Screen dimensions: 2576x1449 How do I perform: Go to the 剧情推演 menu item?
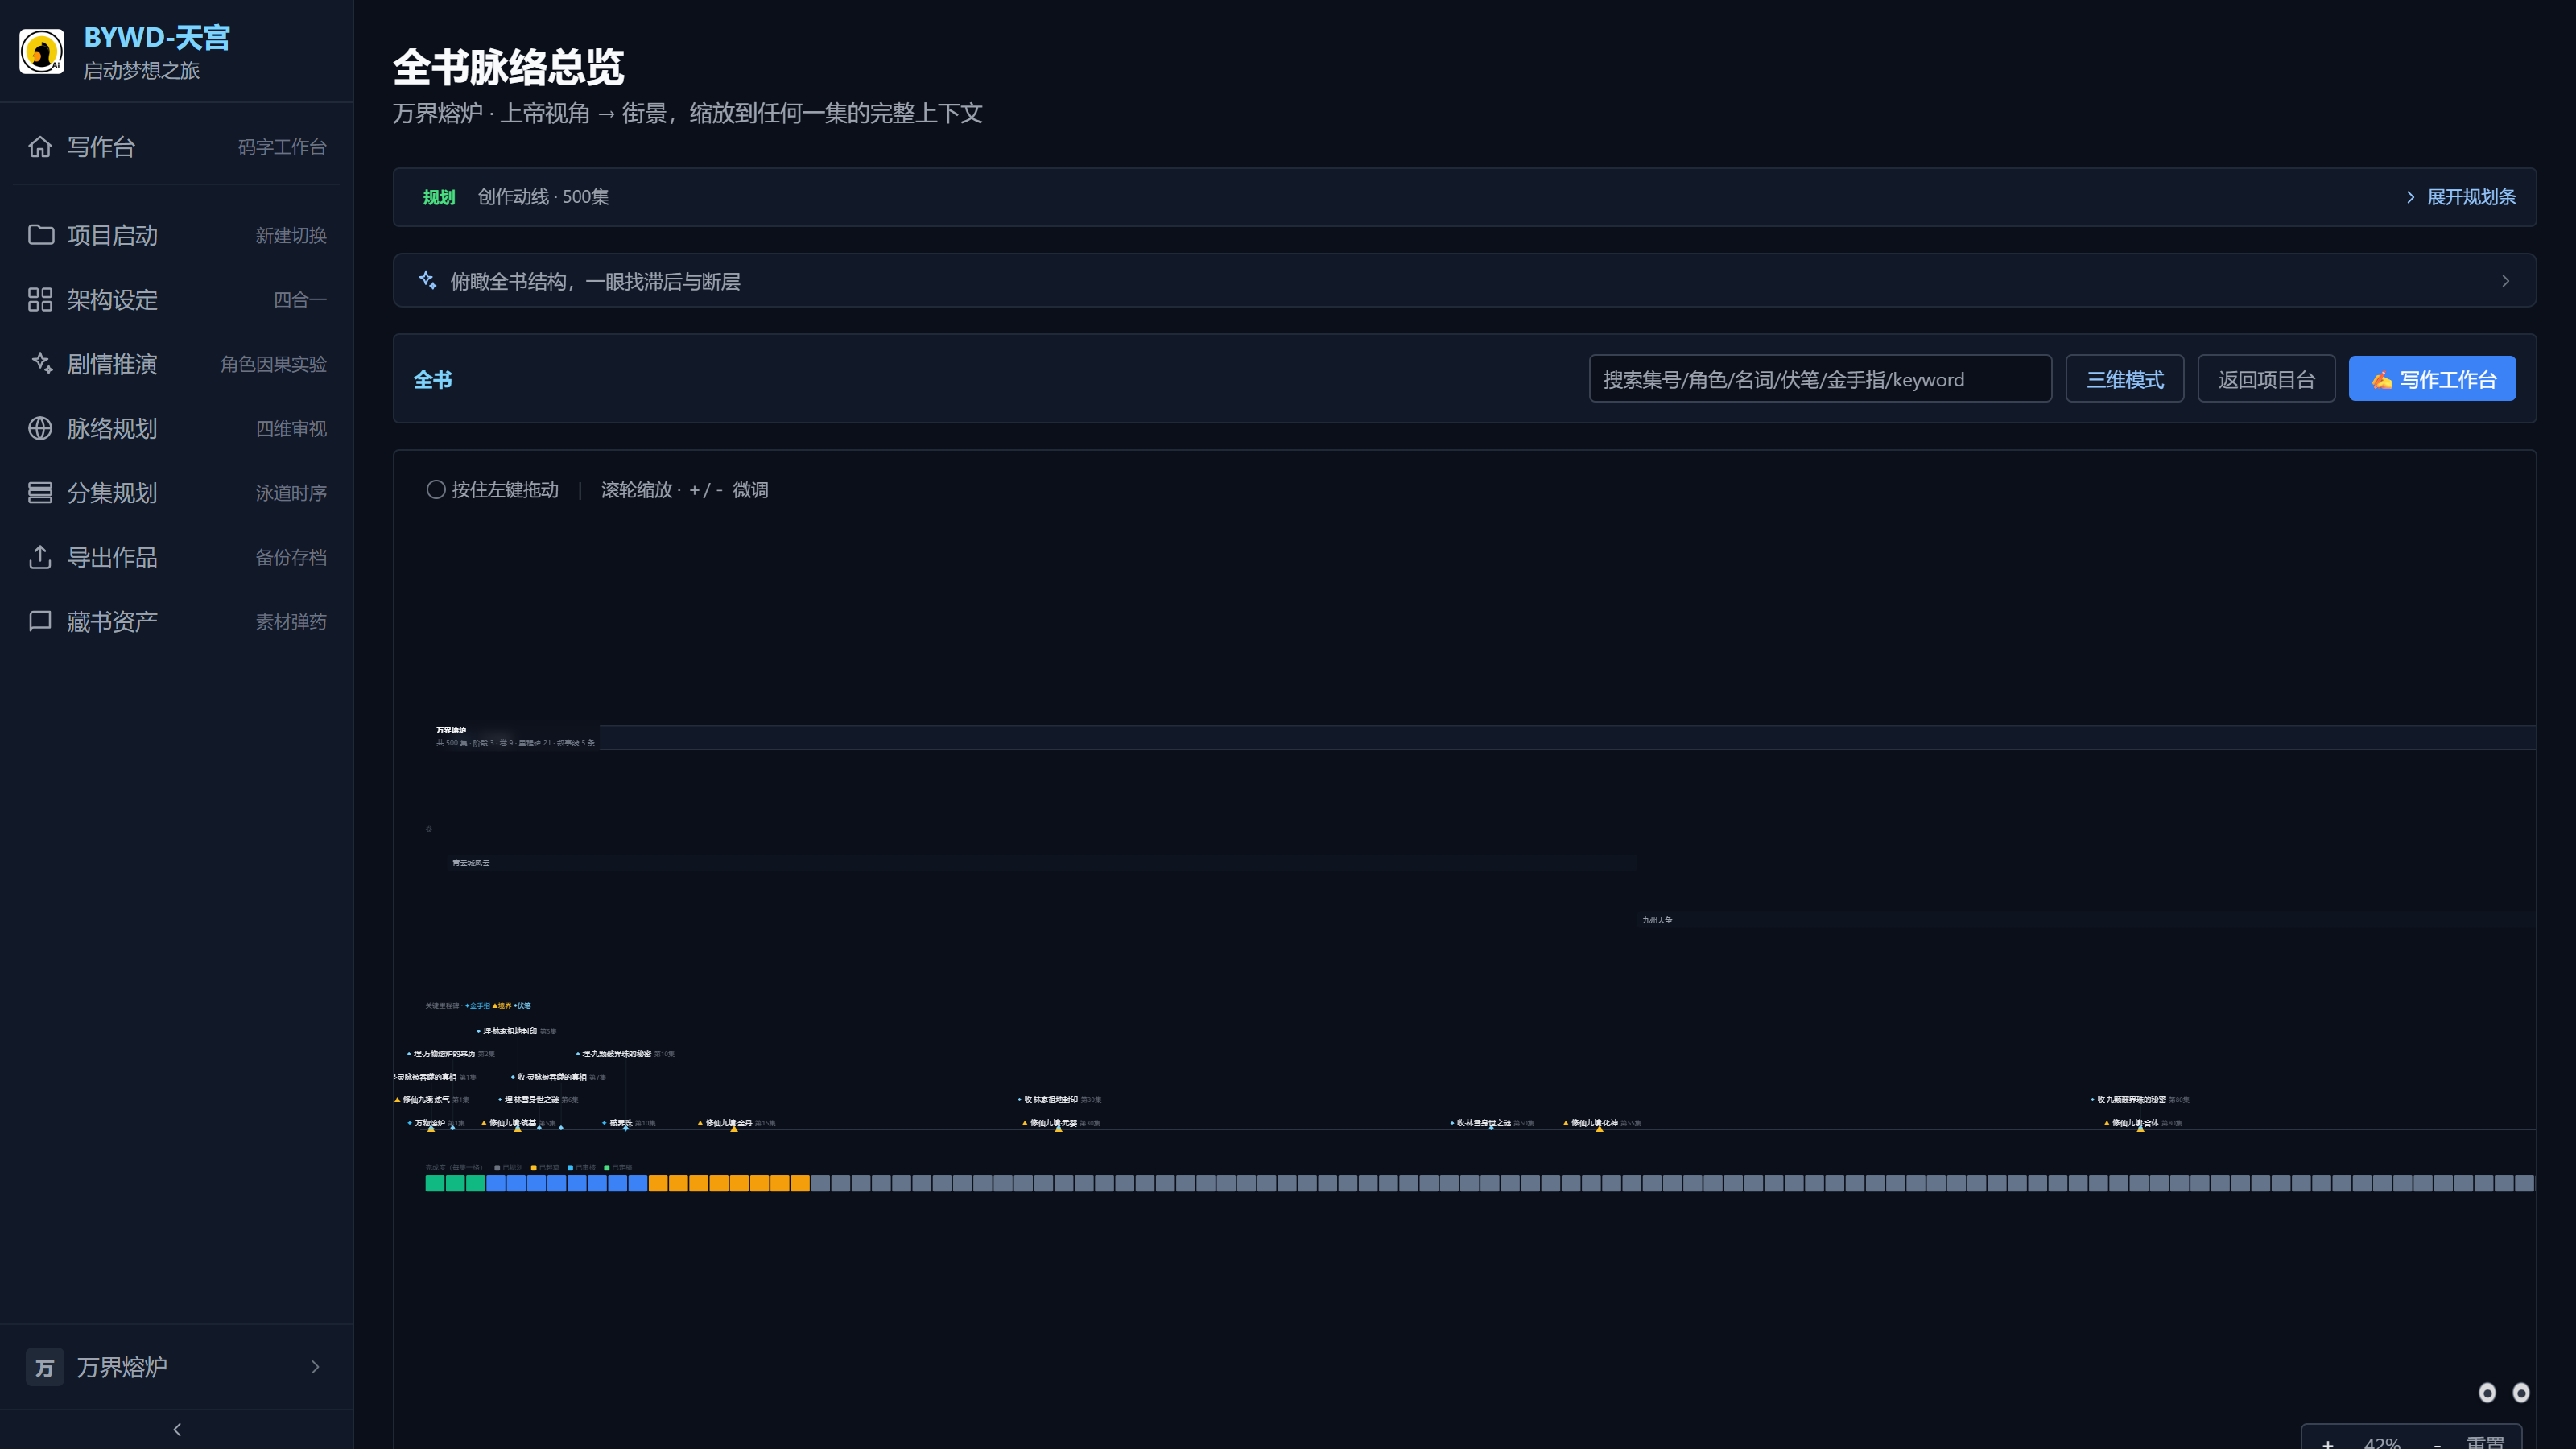coord(176,364)
